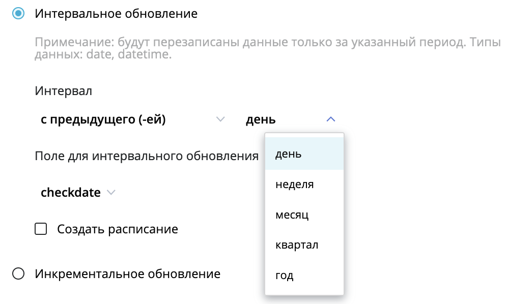Click the день selected value field
This screenshot has width=508, height=304.
(291, 119)
